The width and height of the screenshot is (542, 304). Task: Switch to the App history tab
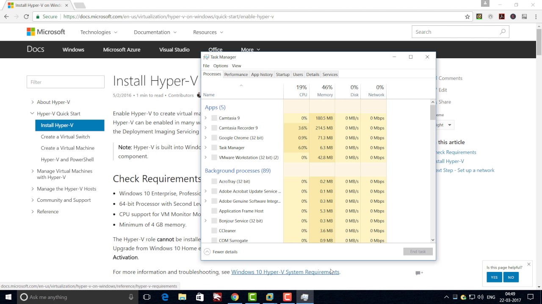pos(262,74)
